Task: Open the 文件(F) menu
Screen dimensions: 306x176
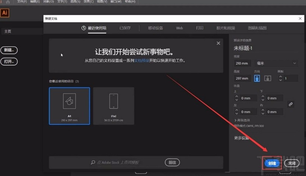Action: tap(22, 1)
